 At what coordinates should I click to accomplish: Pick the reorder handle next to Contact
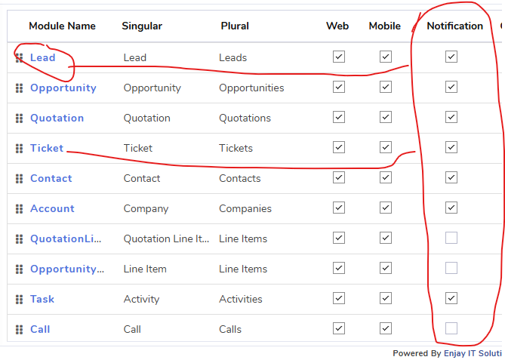click(x=20, y=178)
